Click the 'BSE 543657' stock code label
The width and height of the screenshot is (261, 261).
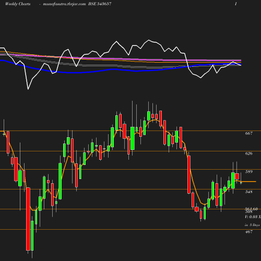[x=100, y=4]
